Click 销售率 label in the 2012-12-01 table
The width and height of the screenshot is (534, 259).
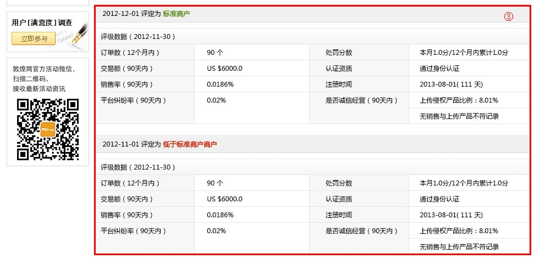coord(126,85)
